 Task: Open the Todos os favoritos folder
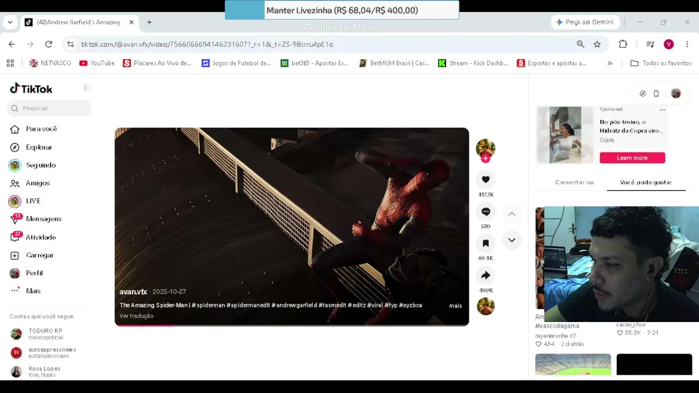(x=661, y=63)
